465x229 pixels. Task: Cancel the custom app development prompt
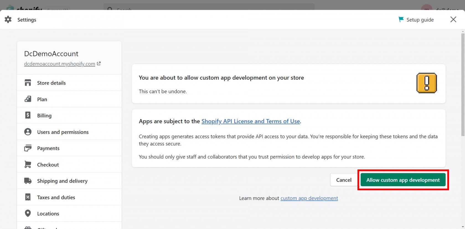tap(343, 180)
